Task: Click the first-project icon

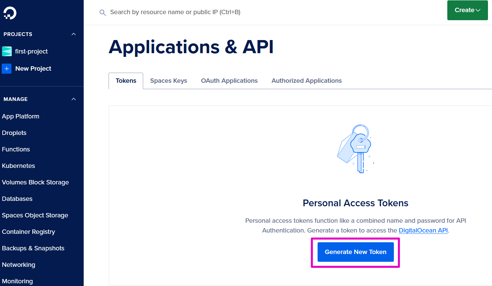Action: click(7, 51)
